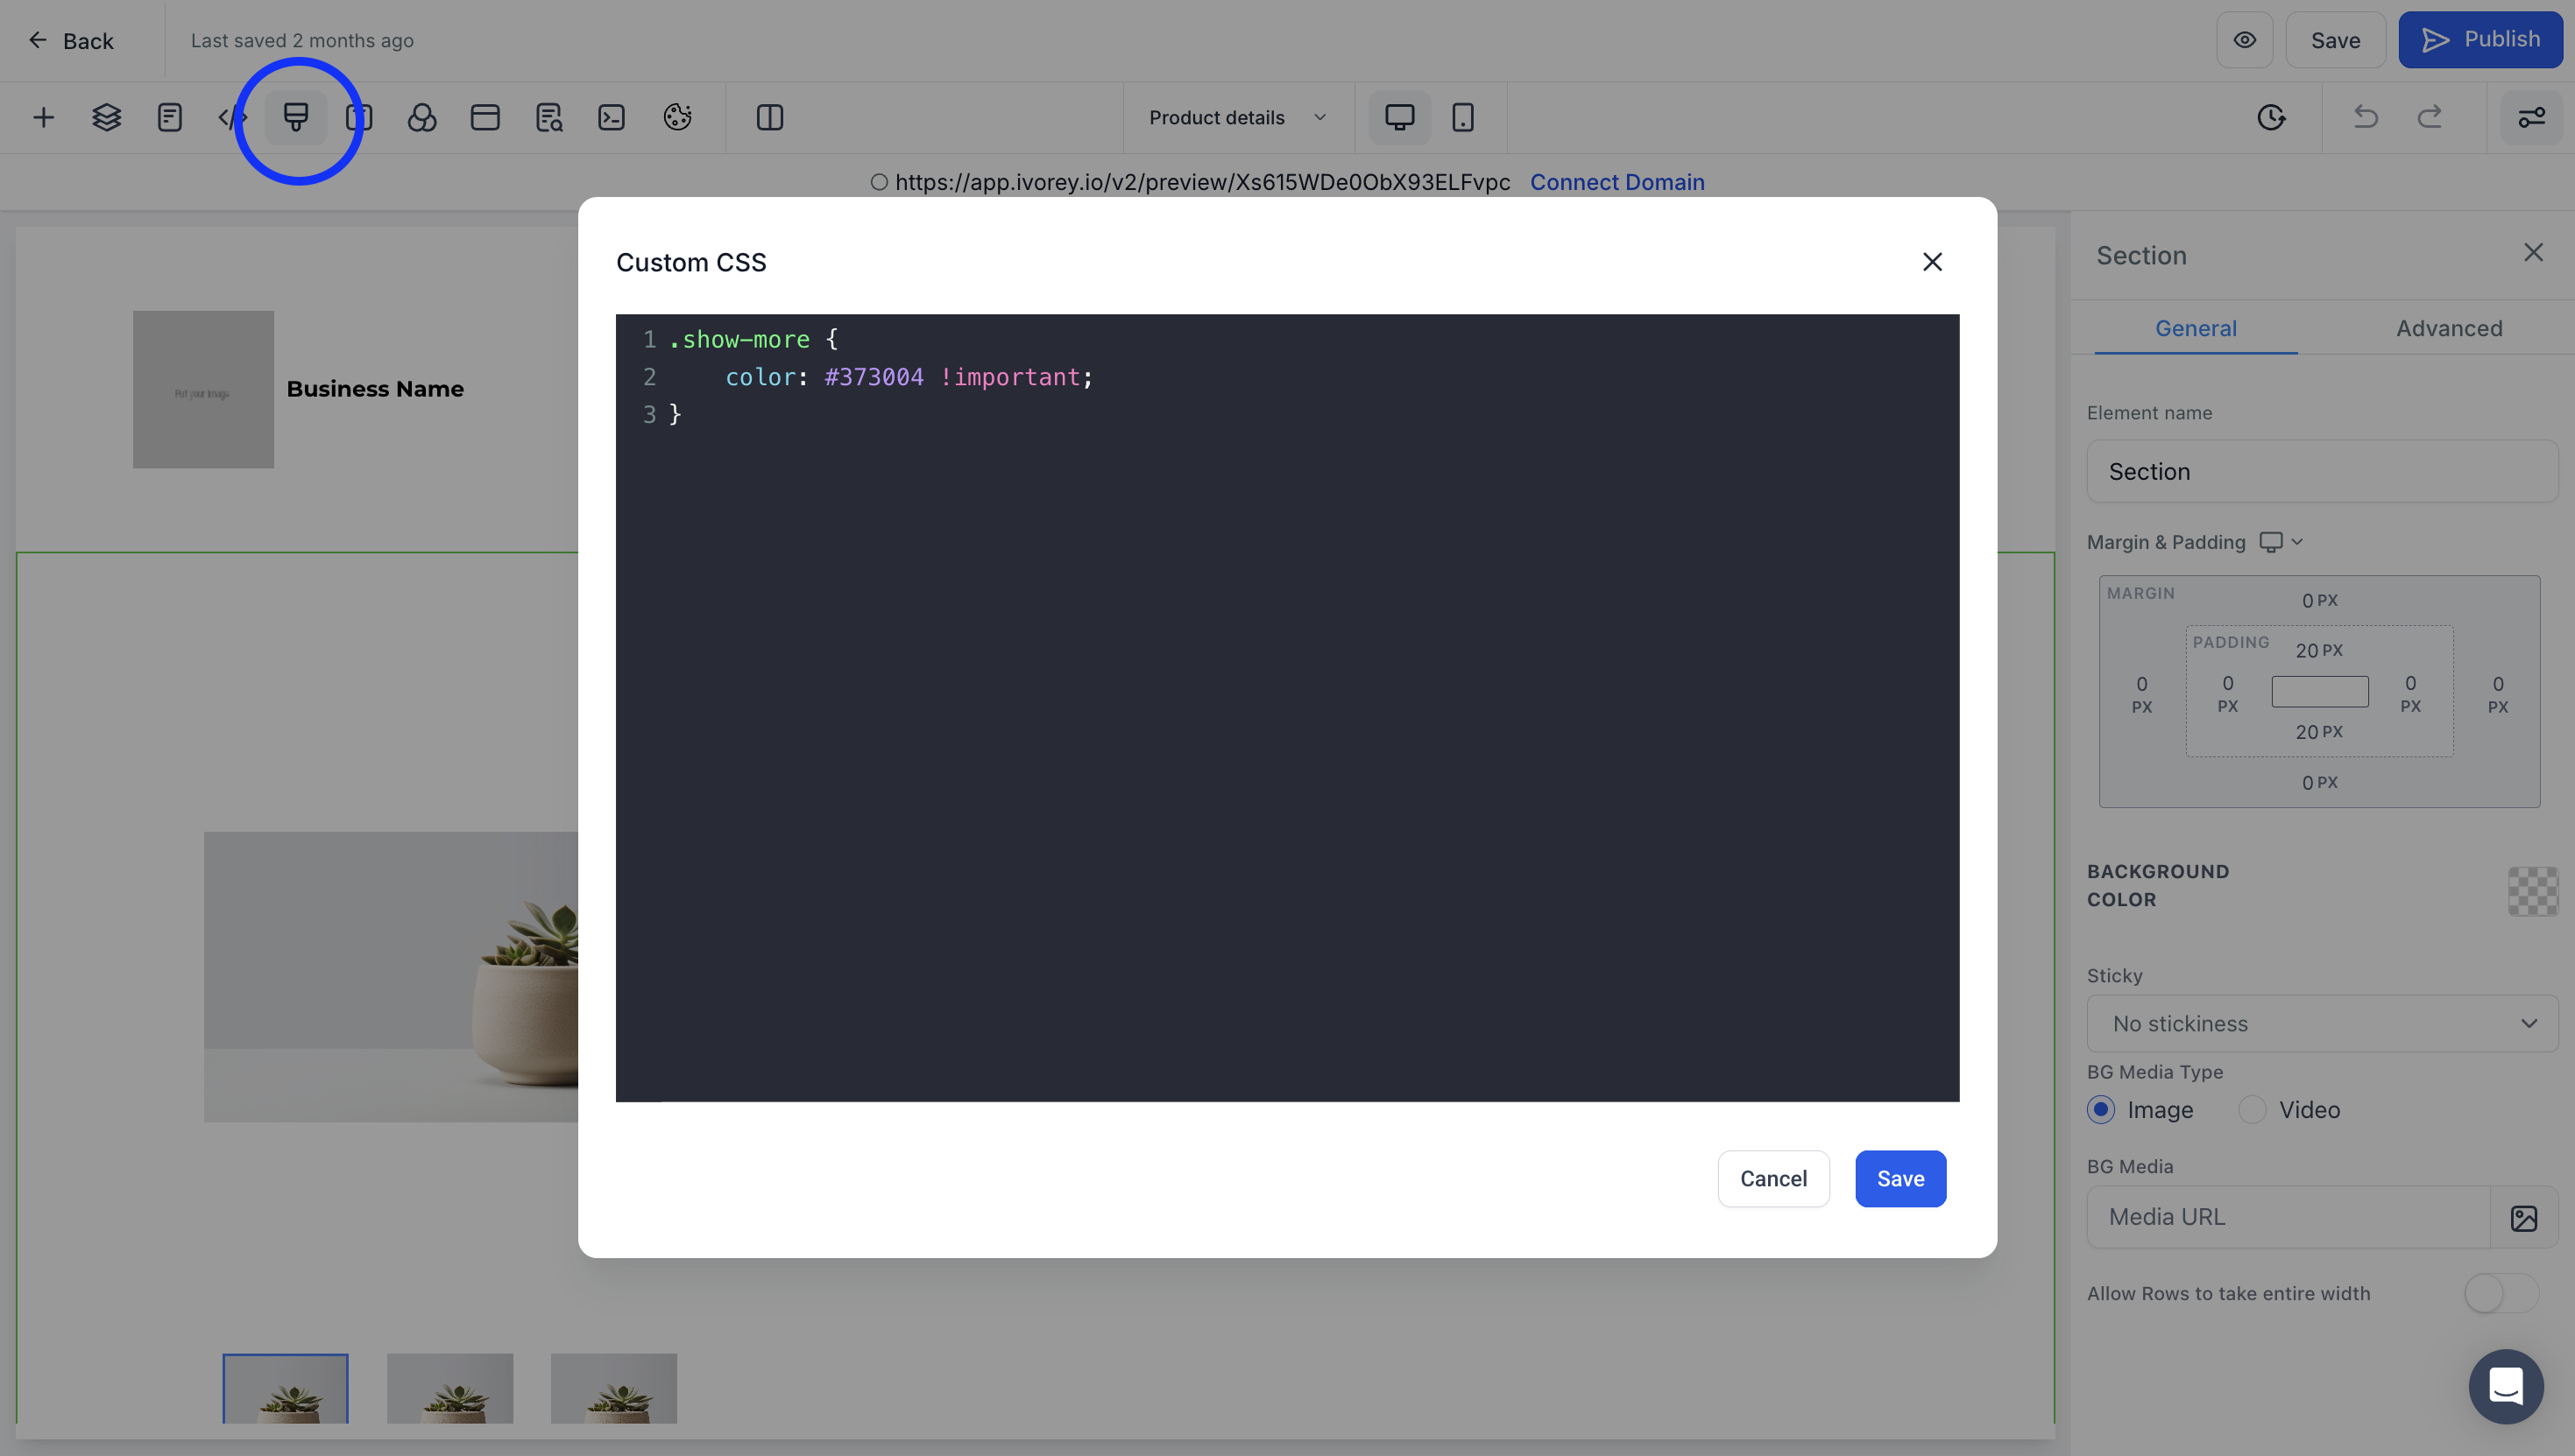Screen dimensions: 2575x1456
Task: Open the cookie consent icon
Action: click(x=677, y=118)
